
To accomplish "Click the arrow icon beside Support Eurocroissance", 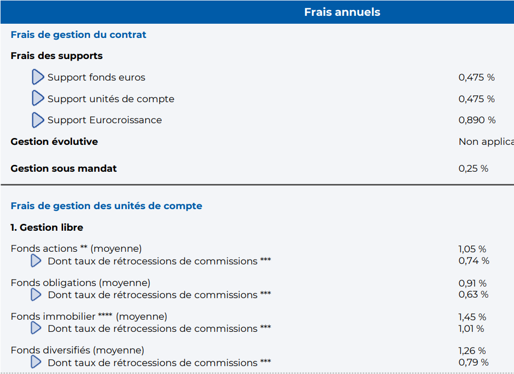I will pyautogui.click(x=38, y=120).
